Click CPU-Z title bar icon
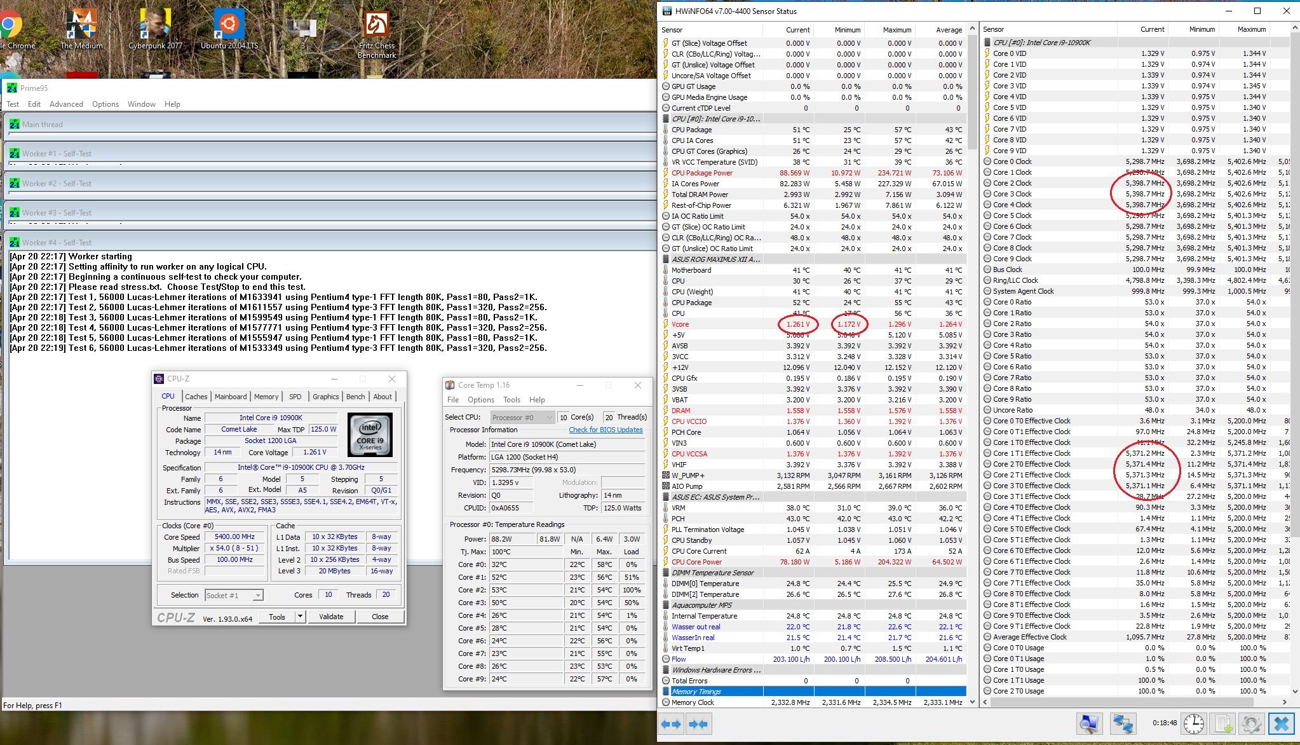This screenshot has height=745, width=1300. point(159,379)
